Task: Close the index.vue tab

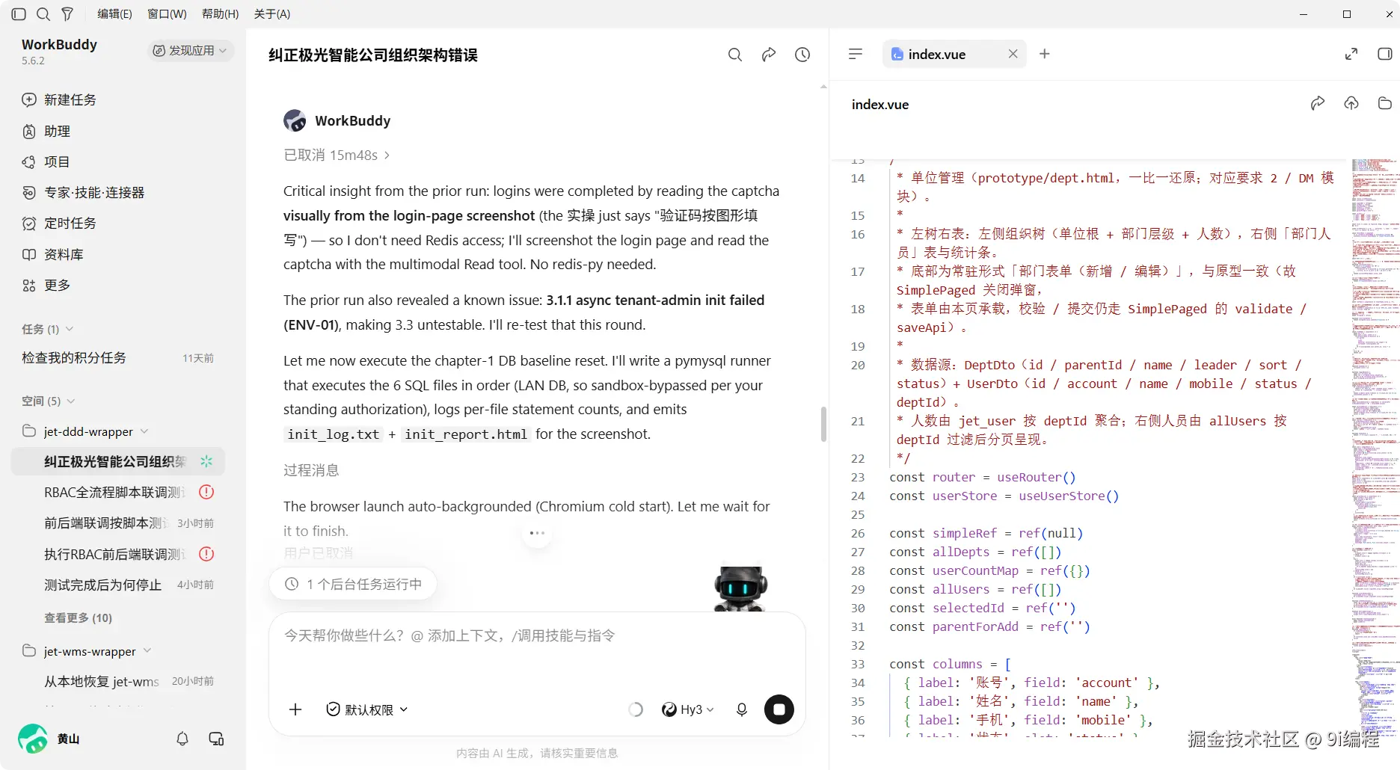Action: [x=1013, y=54]
